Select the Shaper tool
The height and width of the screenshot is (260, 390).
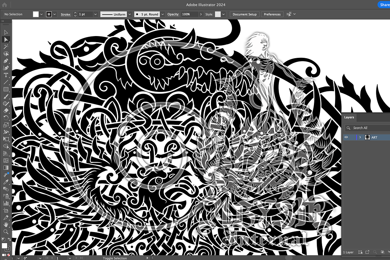pos(6,104)
